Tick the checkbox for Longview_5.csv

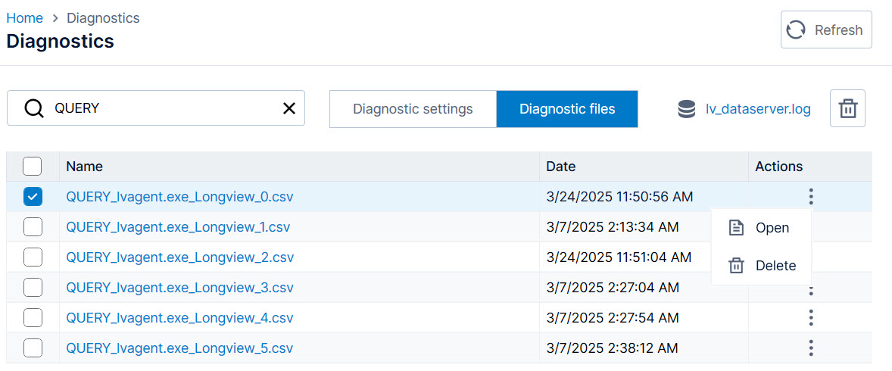(33, 348)
